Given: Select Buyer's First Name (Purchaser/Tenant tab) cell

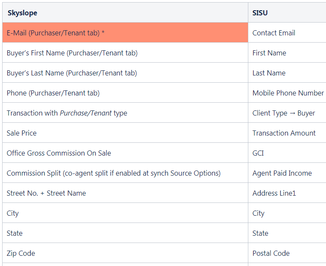Looking at the screenshot, I should coord(125,53).
